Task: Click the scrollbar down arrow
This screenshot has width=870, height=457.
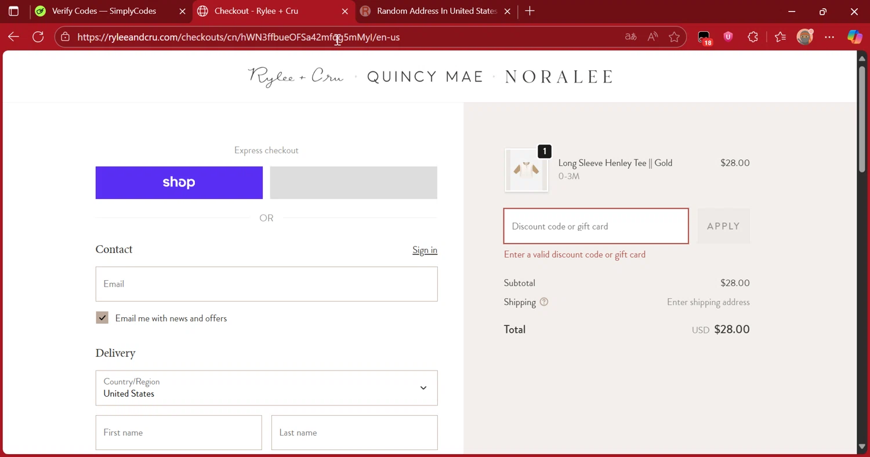Action: coord(862,447)
